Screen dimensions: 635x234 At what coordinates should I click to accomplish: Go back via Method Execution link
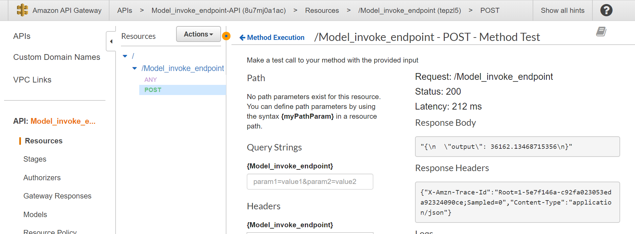(272, 38)
